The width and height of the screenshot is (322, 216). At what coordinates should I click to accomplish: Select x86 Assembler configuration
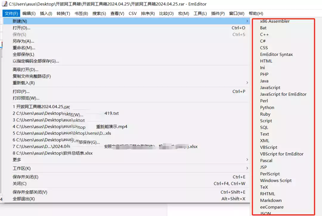[275, 21]
